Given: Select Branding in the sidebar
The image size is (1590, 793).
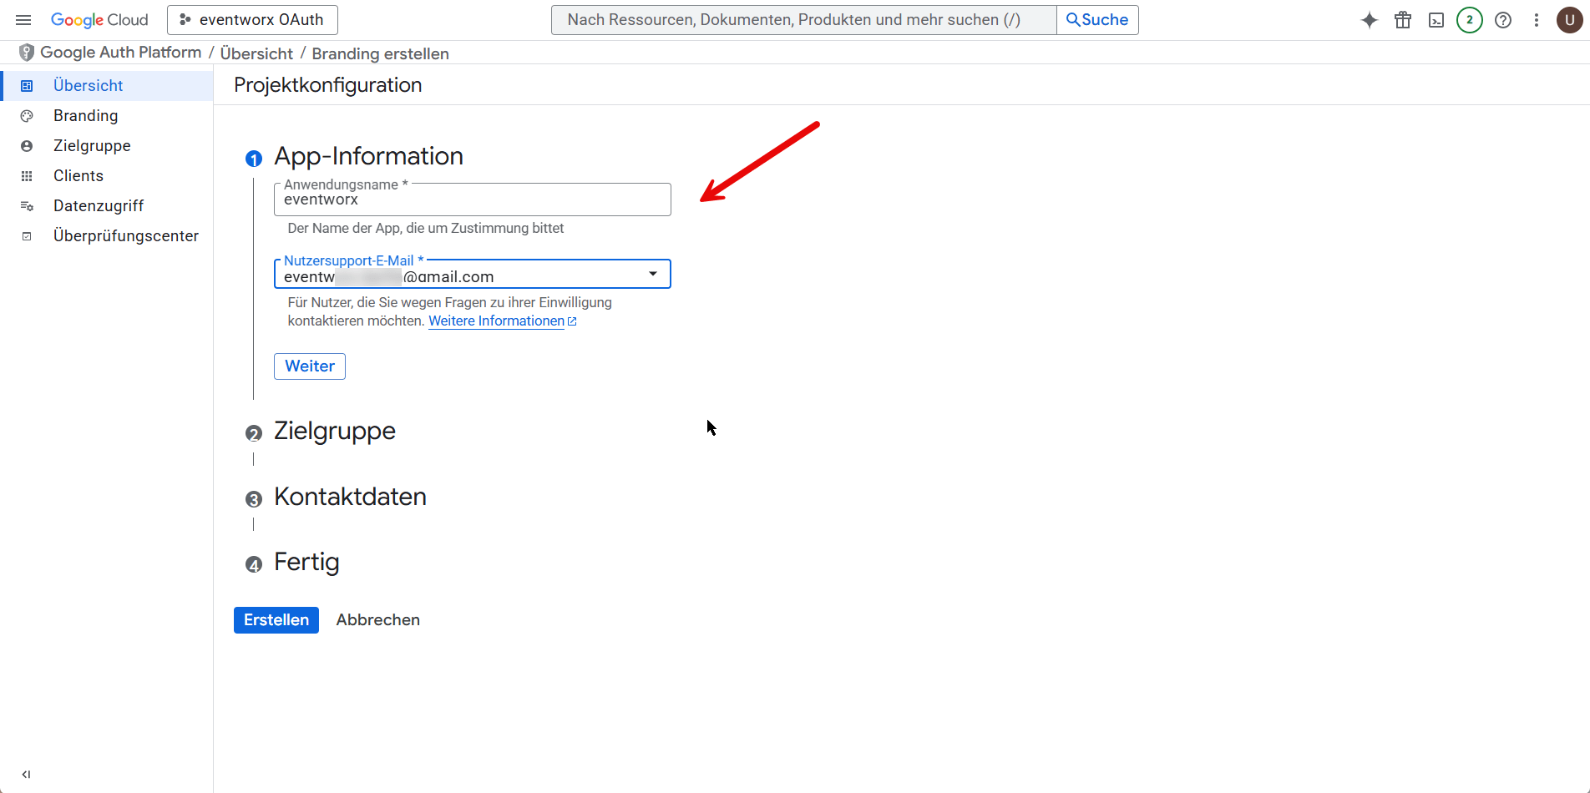Looking at the screenshot, I should (x=107, y=116).
